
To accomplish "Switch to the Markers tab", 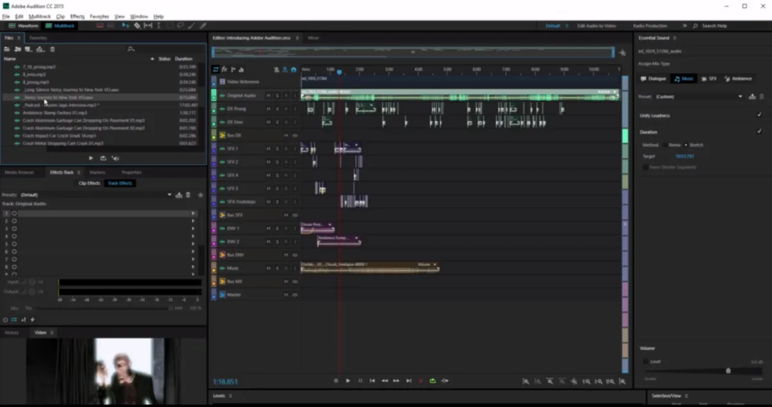I will [97, 172].
